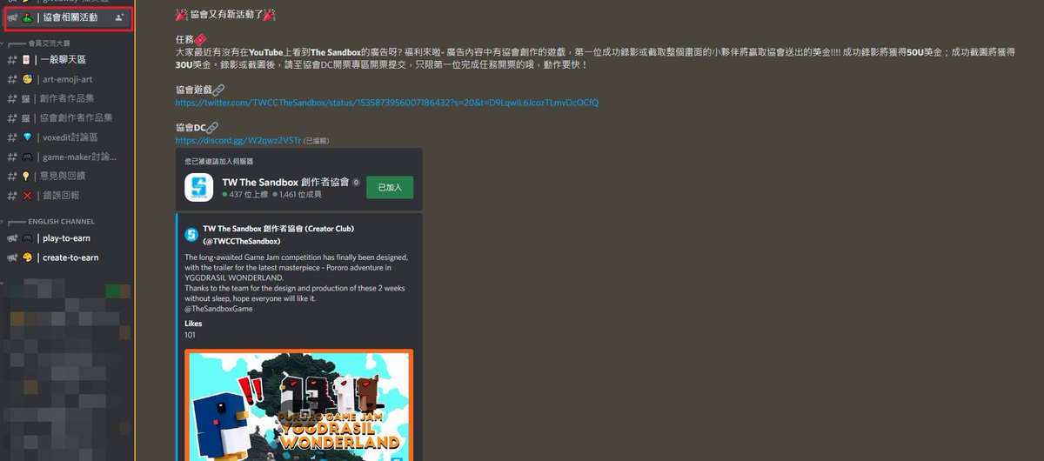Click the red X emoji of 錯誤回報
The width and height of the screenshot is (1044, 461).
(27, 196)
